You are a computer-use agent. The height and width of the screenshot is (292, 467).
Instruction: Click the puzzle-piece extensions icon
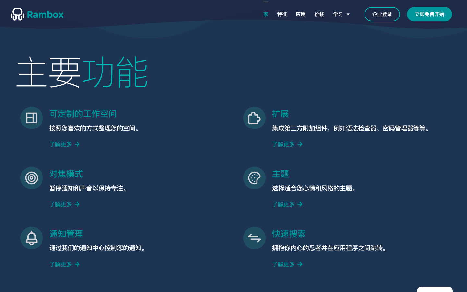[254, 118]
